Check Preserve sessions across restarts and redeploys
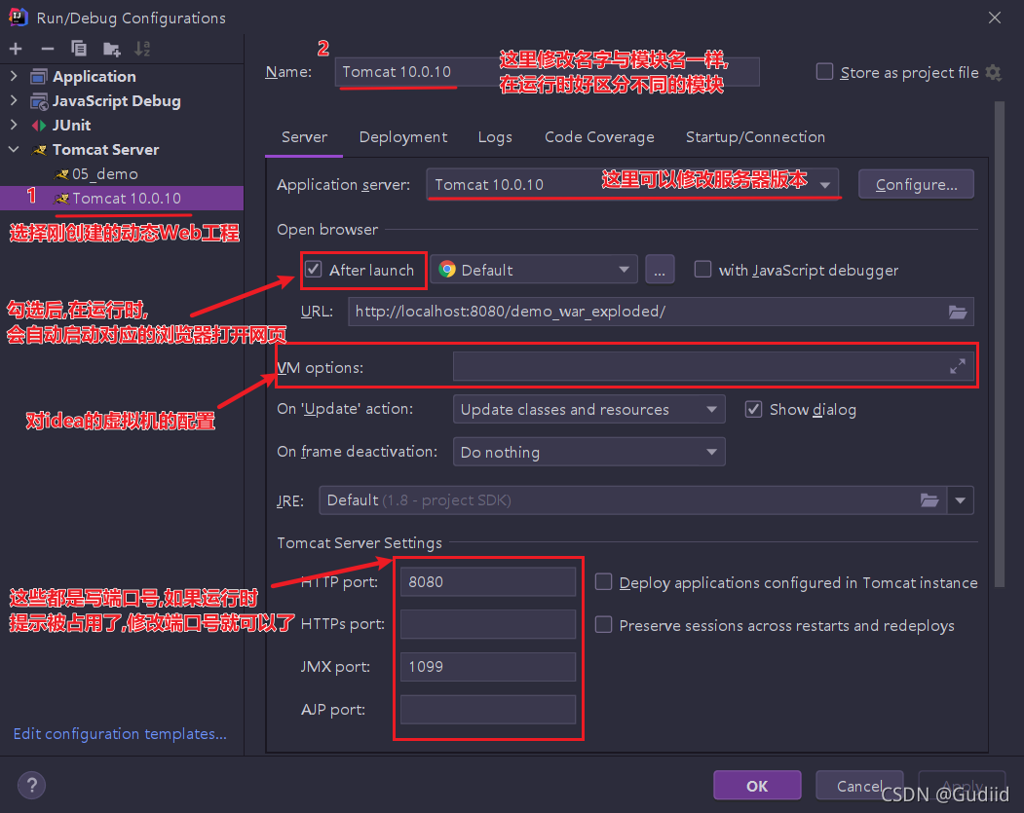 [603, 625]
